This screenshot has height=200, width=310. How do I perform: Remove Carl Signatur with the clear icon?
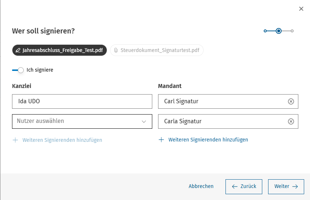click(291, 101)
